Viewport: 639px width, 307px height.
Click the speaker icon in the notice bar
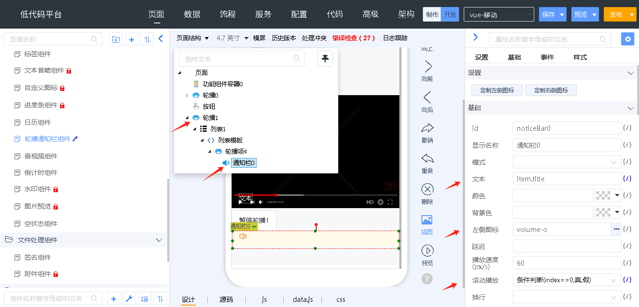(x=243, y=236)
